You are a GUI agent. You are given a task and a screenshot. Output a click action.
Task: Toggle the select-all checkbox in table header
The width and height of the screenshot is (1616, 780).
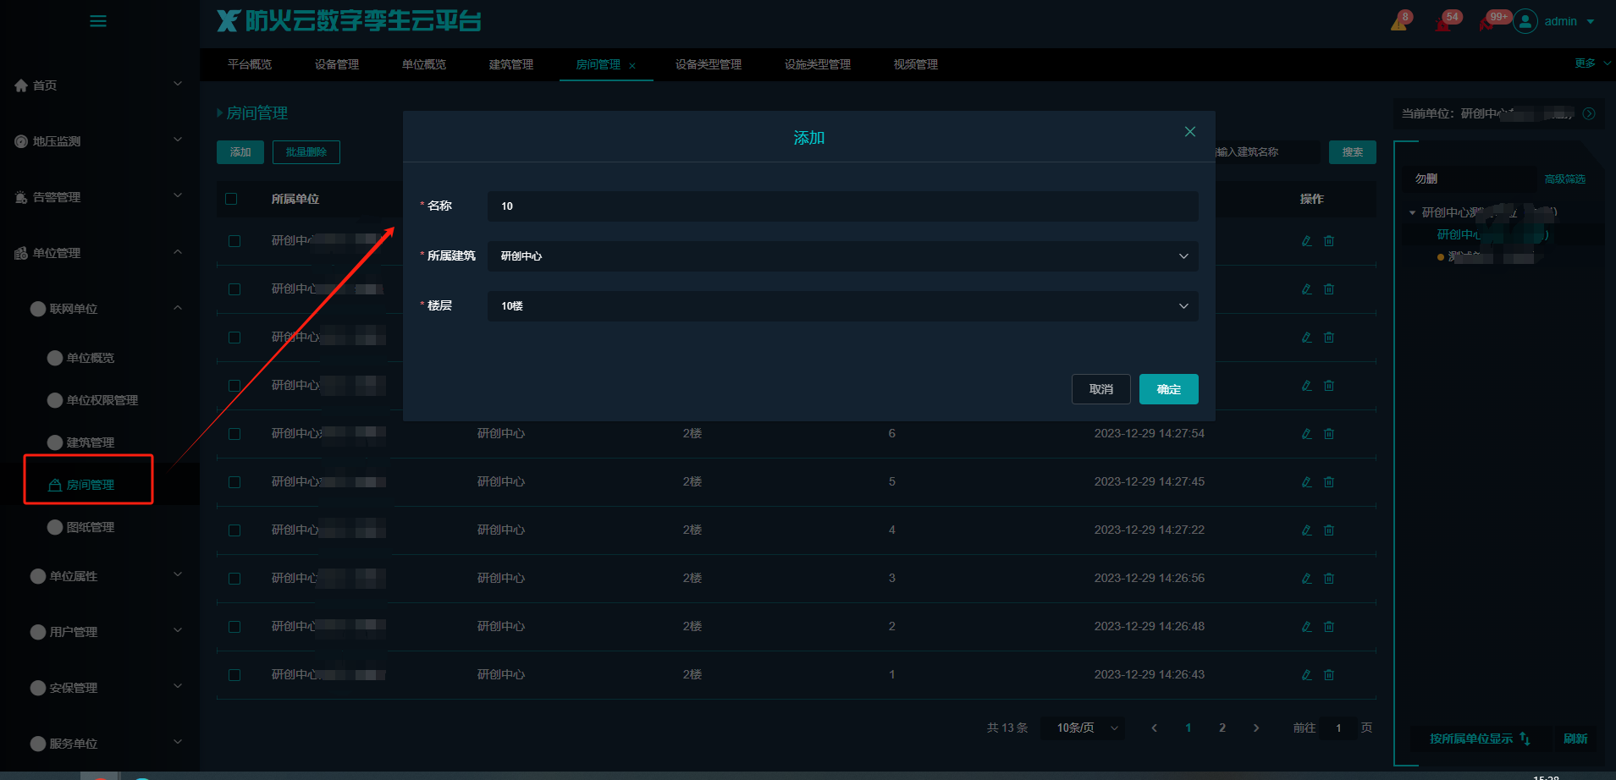coord(231,199)
